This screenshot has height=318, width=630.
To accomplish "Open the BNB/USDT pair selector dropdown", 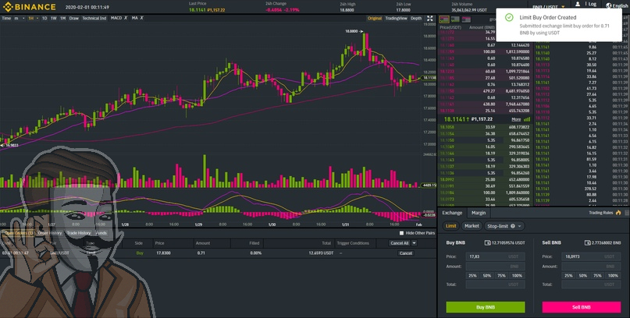I will pos(563,7).
